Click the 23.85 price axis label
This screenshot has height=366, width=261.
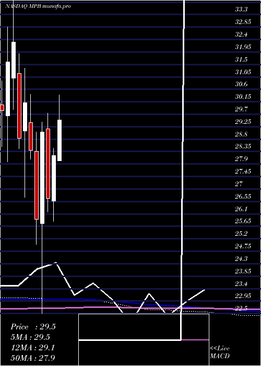pyautogui.click(x=243, y=271)
